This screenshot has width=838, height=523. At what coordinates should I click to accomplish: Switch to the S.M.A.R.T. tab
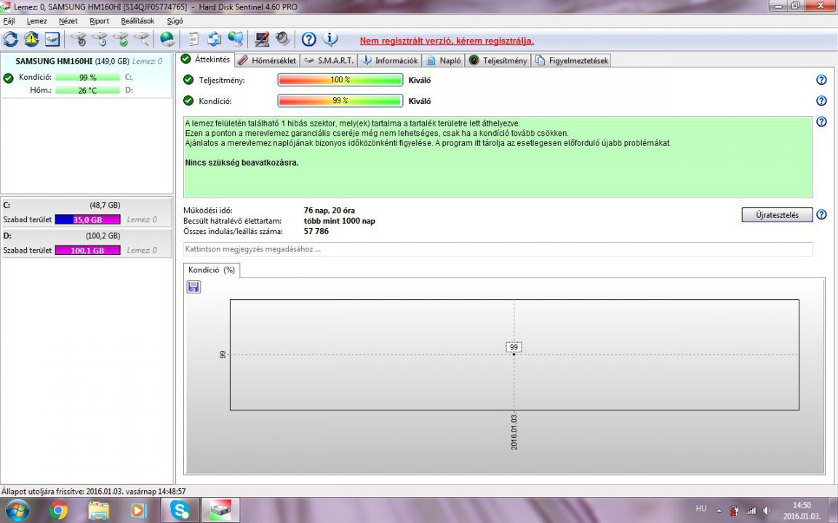pyautogui.click(x=329, y=60)
